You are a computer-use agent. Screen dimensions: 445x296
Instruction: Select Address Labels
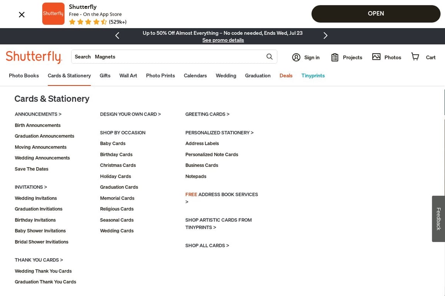[202, 143]
